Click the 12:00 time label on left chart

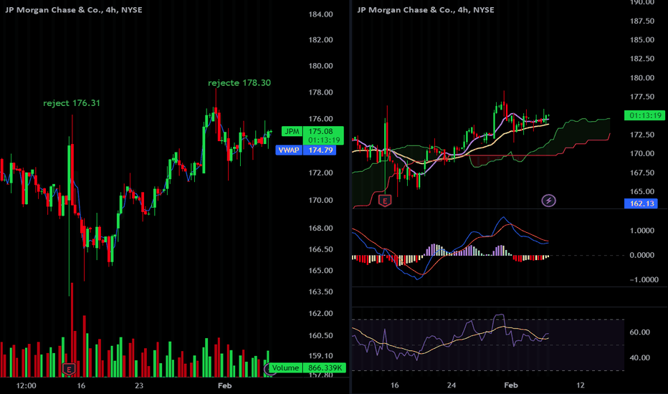click(x=26, y=385)
